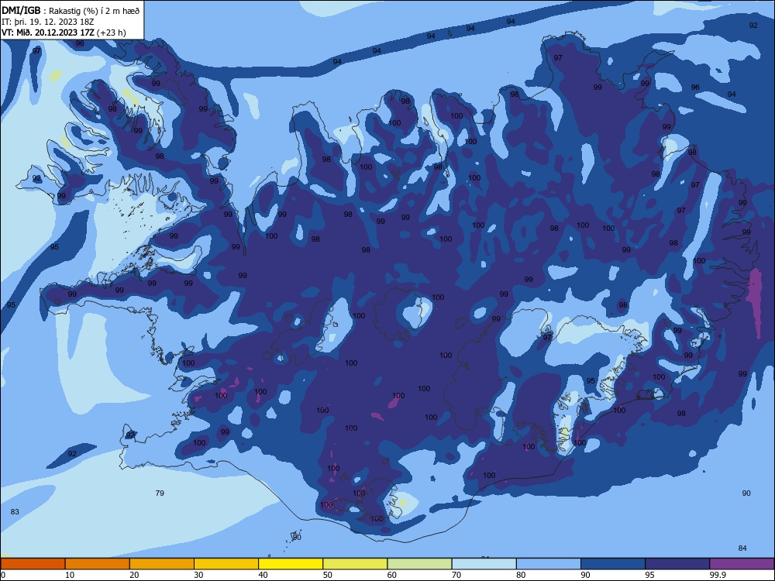
Task: Click the humidity value '79' on the map
Action: pyautogui.click(x=160, y=493)
